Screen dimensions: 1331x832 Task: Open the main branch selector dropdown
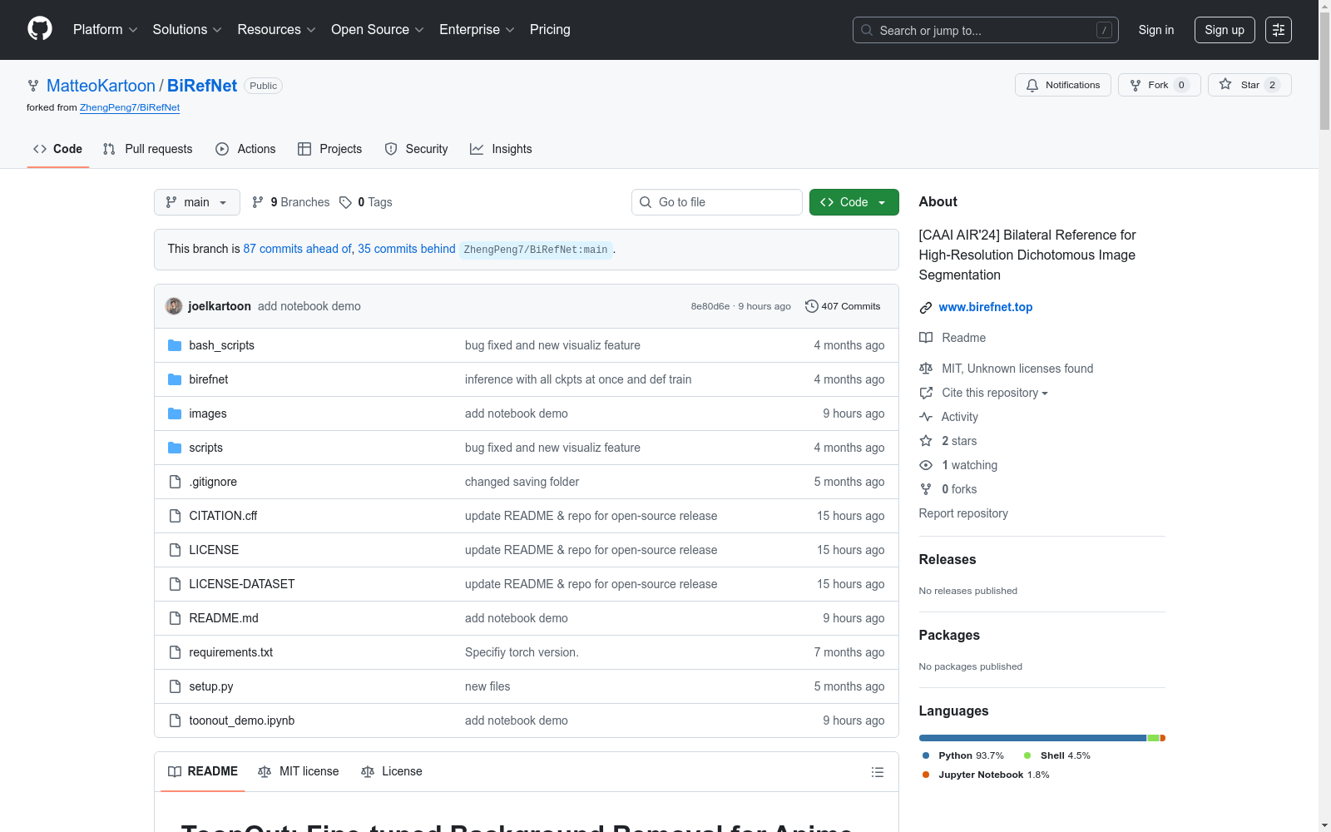pos(197,202)
